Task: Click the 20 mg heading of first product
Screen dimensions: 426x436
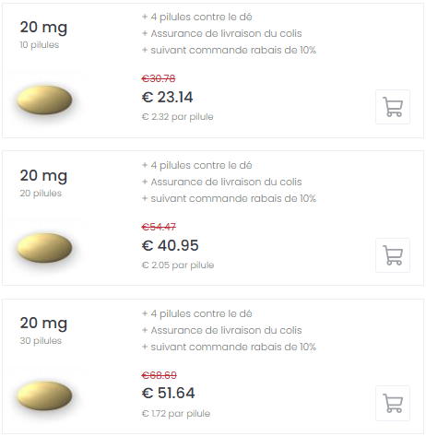Action: point(43,28)
